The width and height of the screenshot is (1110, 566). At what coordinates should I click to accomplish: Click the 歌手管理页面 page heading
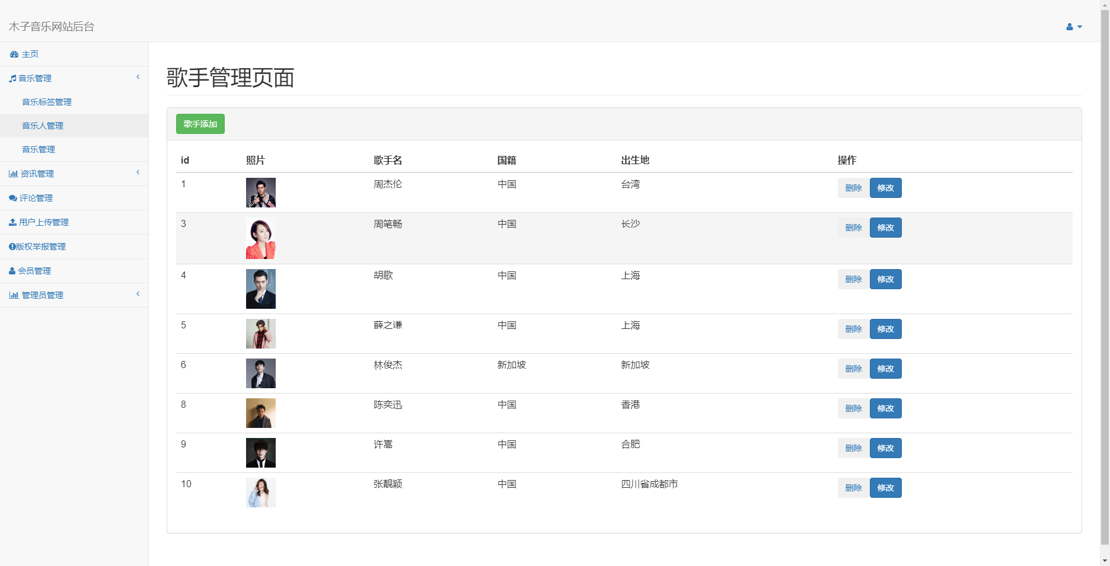(x=231, y=78)
